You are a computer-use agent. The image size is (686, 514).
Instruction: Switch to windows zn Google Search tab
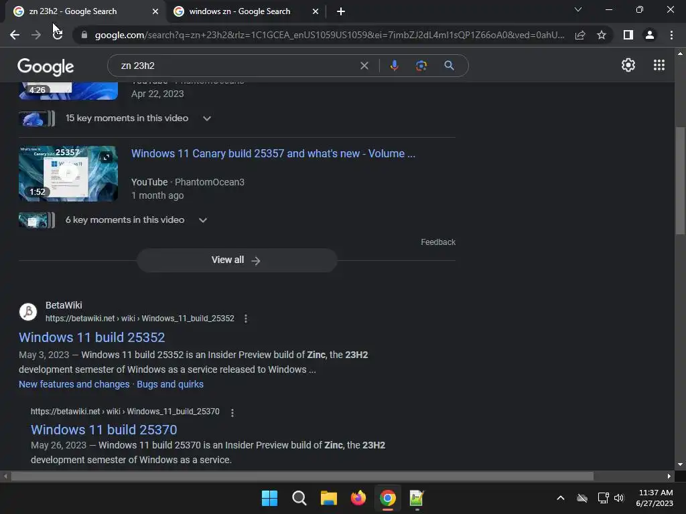[239, 11]
